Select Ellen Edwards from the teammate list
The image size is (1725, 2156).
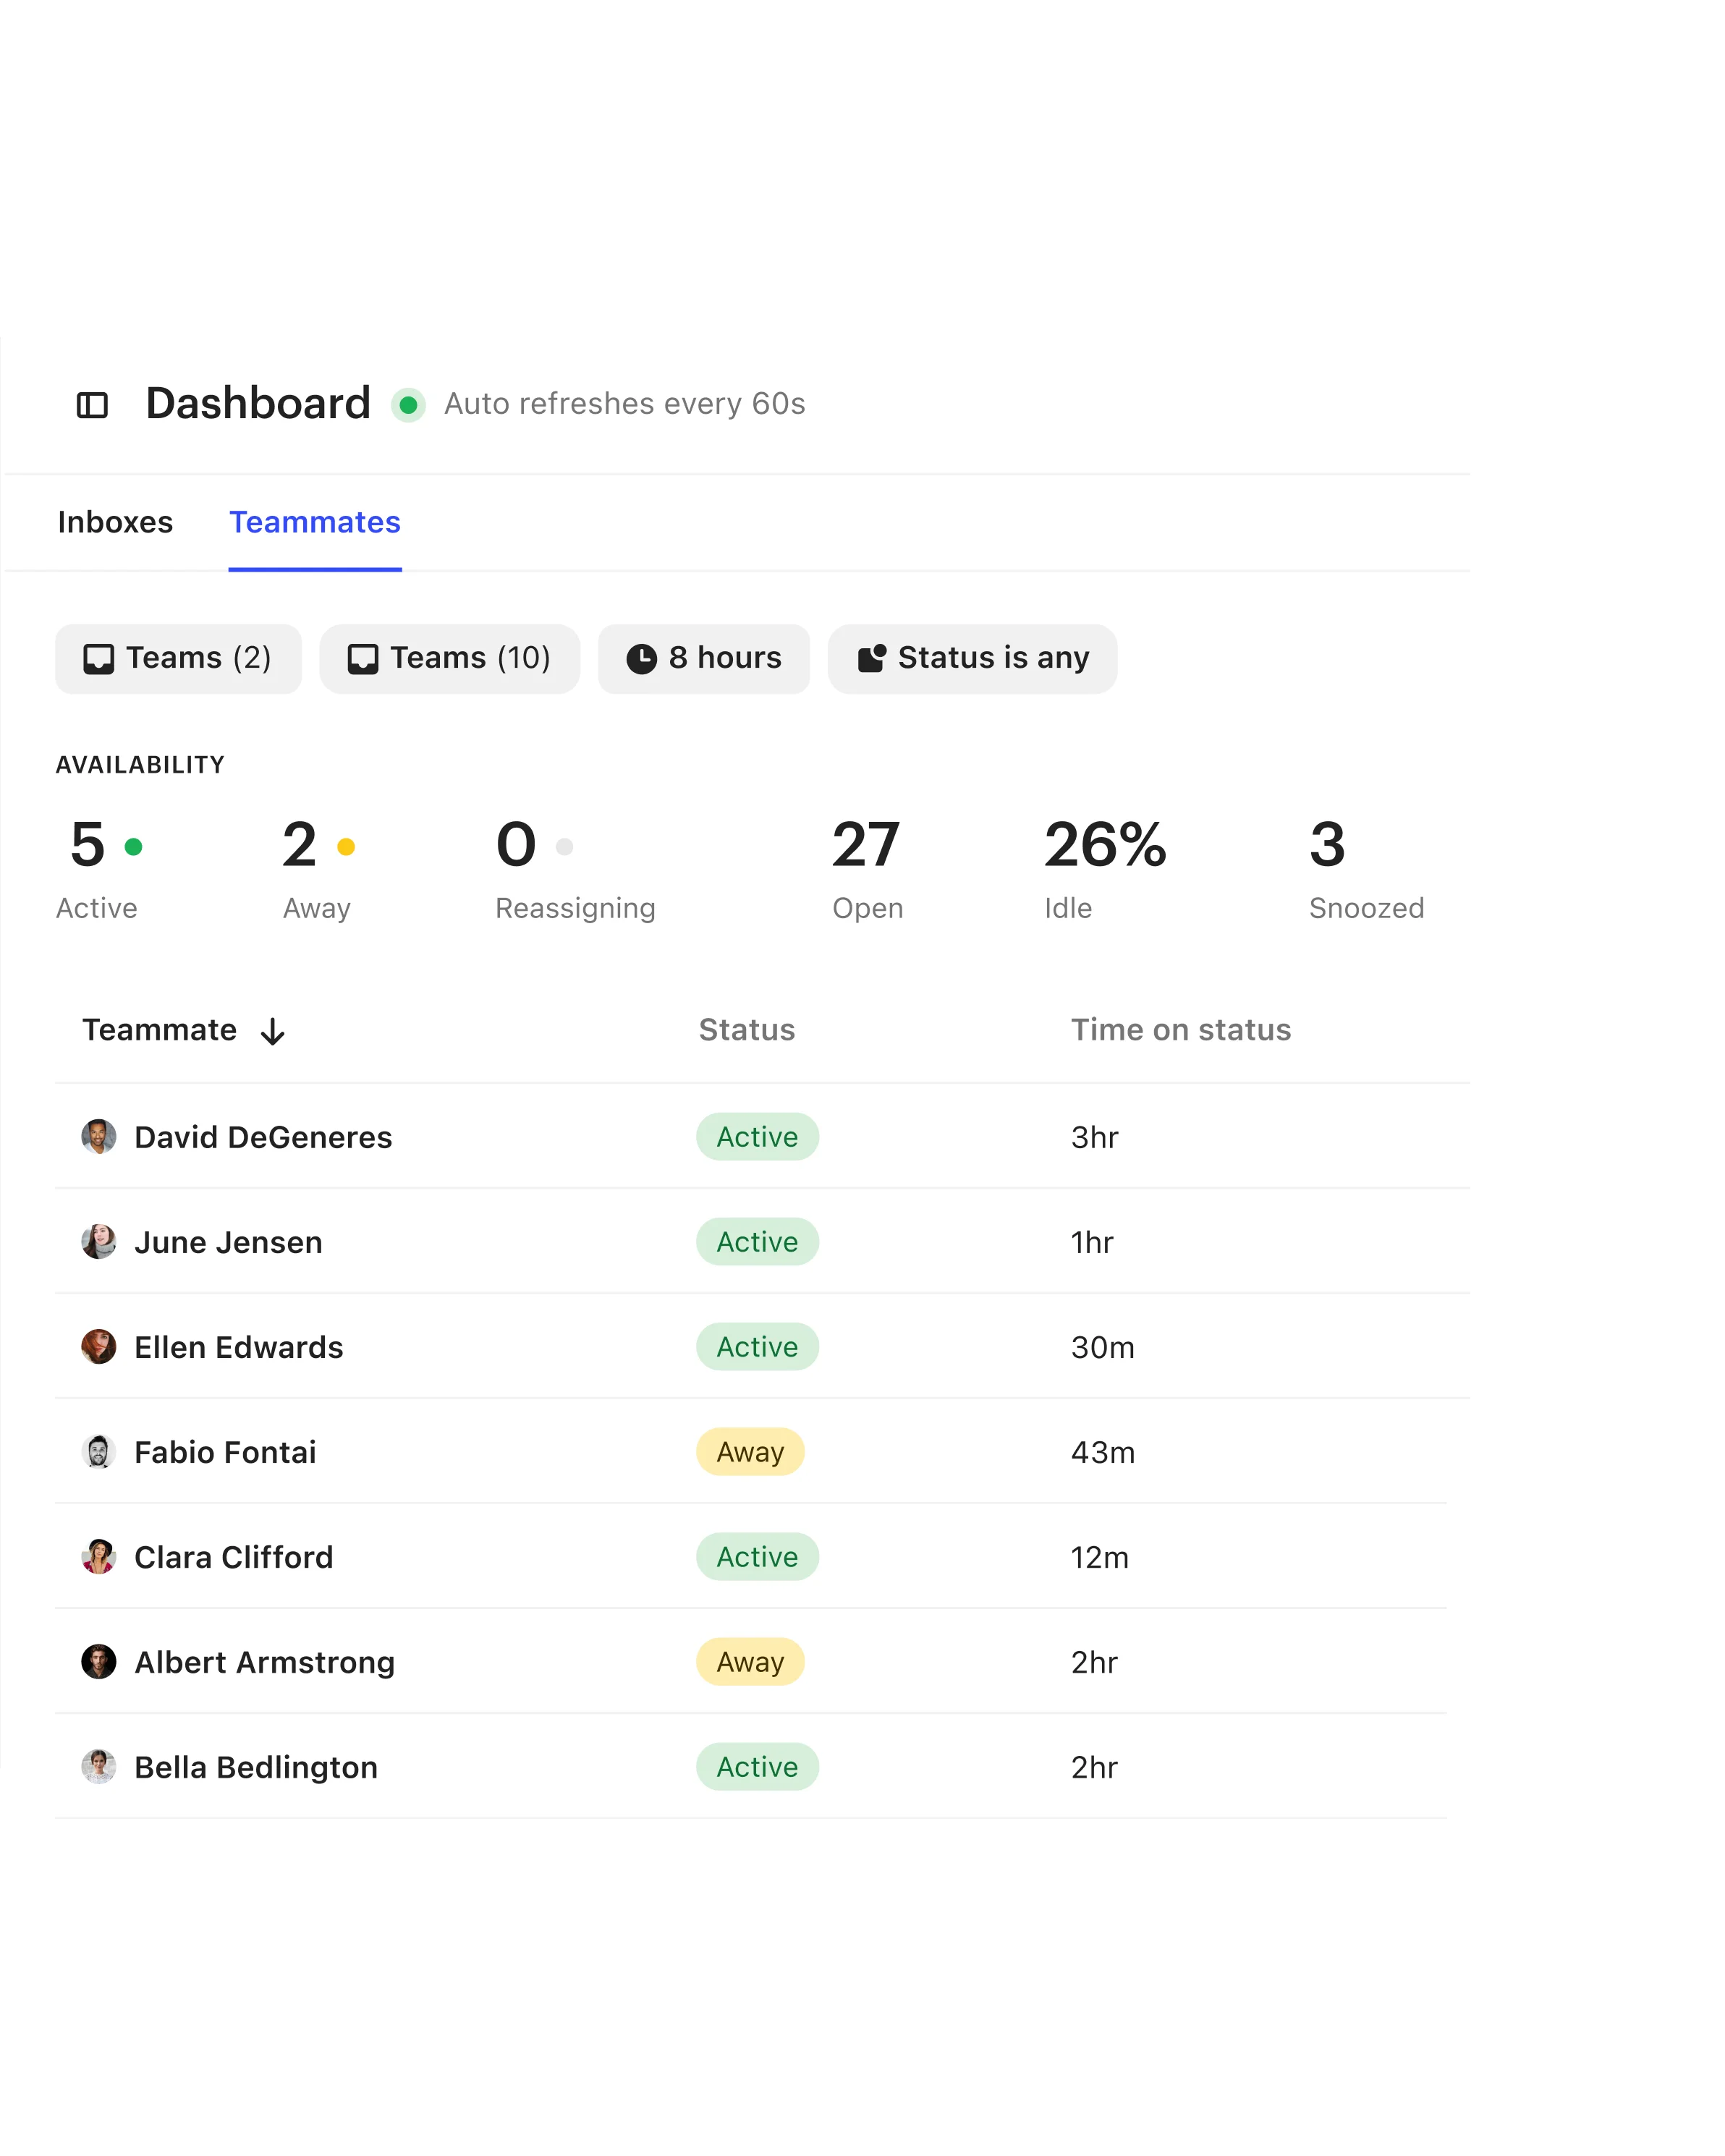[238, 1346]
